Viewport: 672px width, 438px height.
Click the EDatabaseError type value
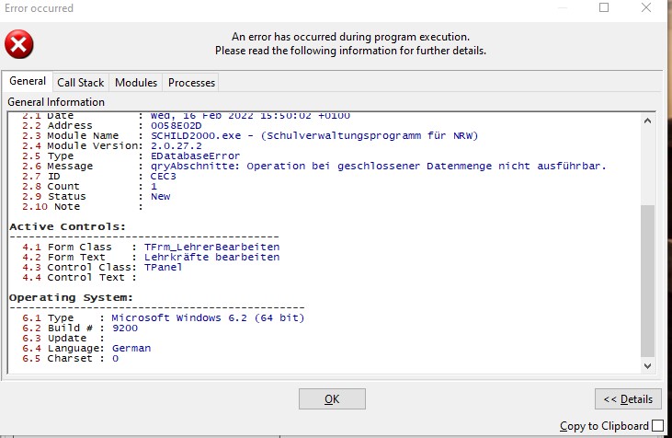(x=195, y=156)
